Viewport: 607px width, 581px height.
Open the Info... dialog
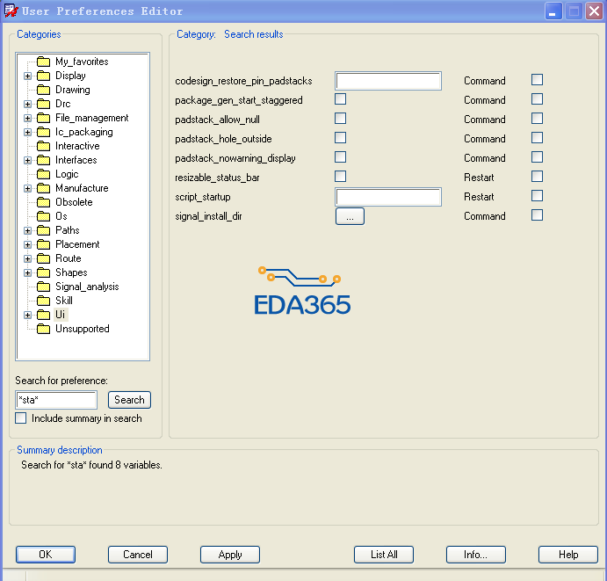(x=476, y=555)
